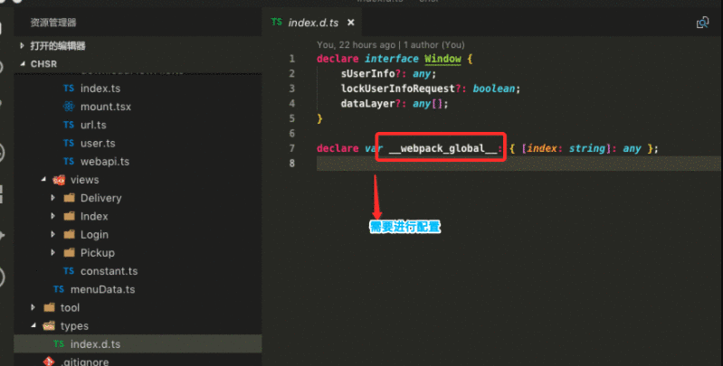723x366 pixels.
Task: Open changes icon at editor top right
Action: point(702,23)
